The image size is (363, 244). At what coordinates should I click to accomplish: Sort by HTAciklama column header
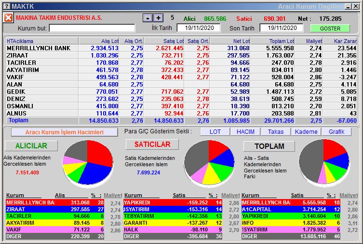42,41
